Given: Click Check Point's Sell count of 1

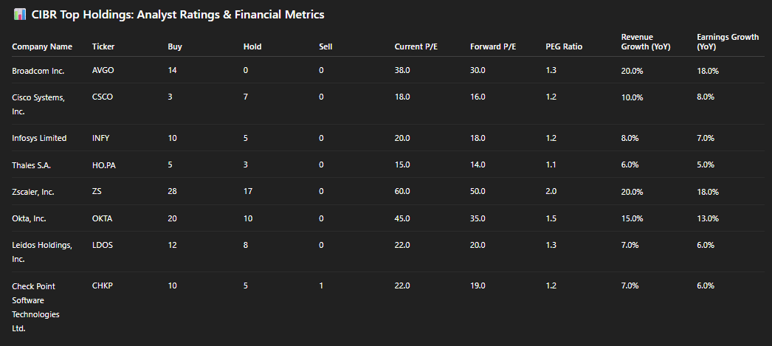Looking at the screenshot, I should click(321, 285).
